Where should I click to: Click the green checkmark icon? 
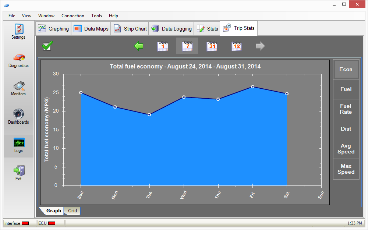47,46
